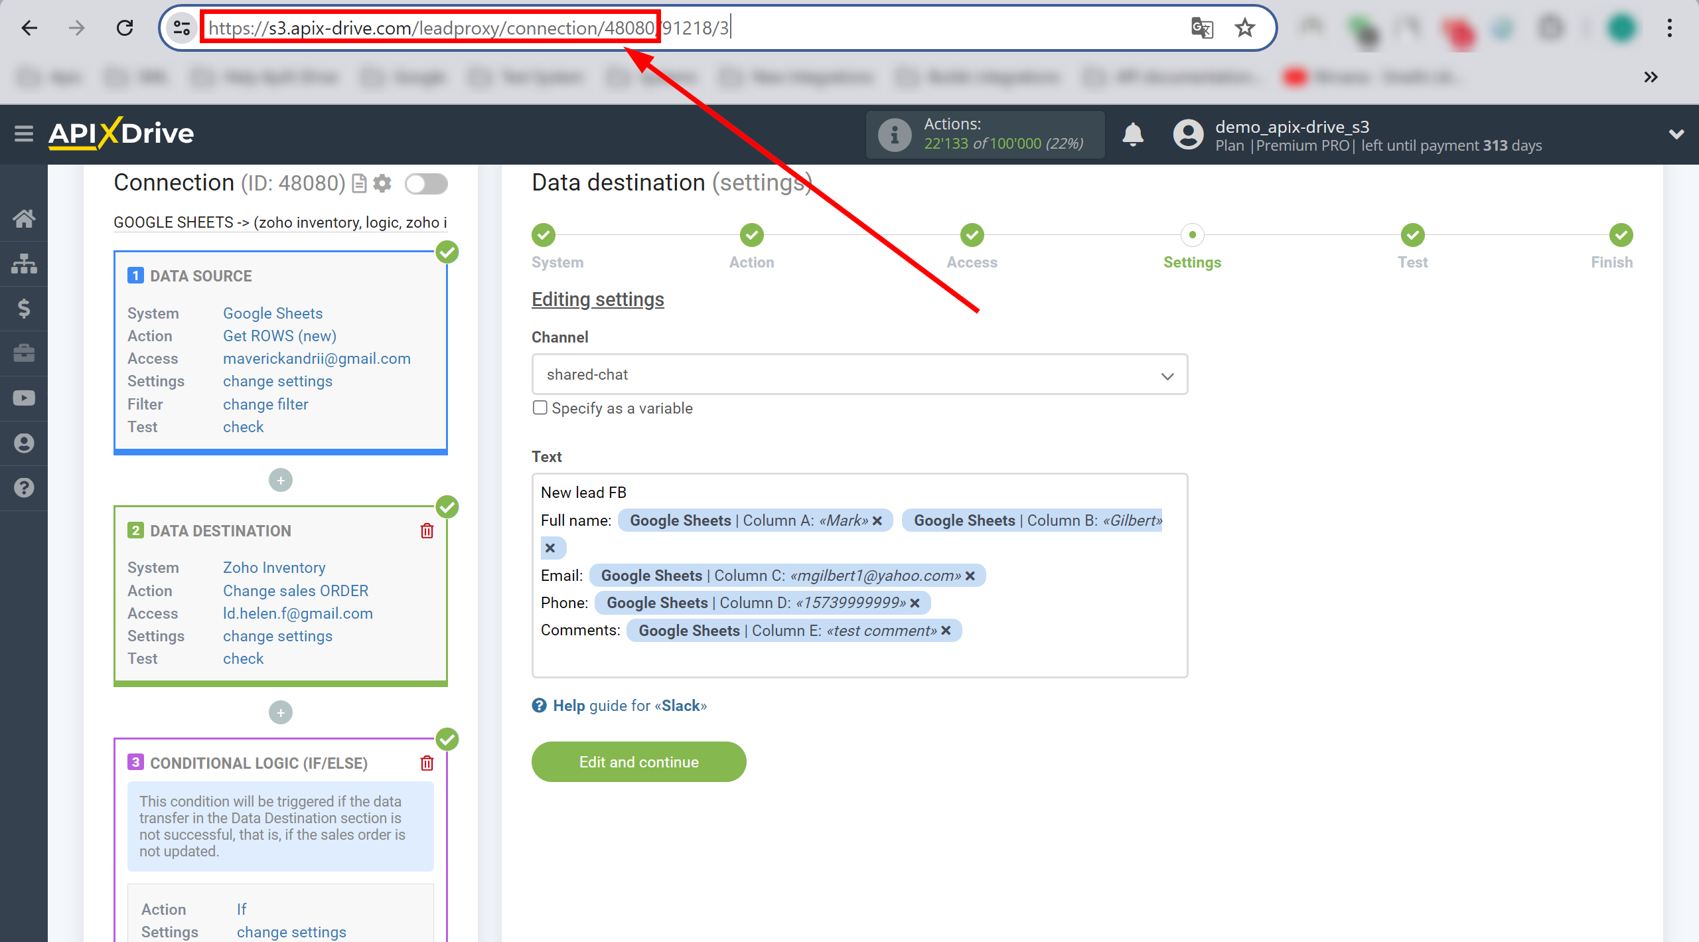
Task: Click the 'Edit and continue' green button
Action: [640, 762]
